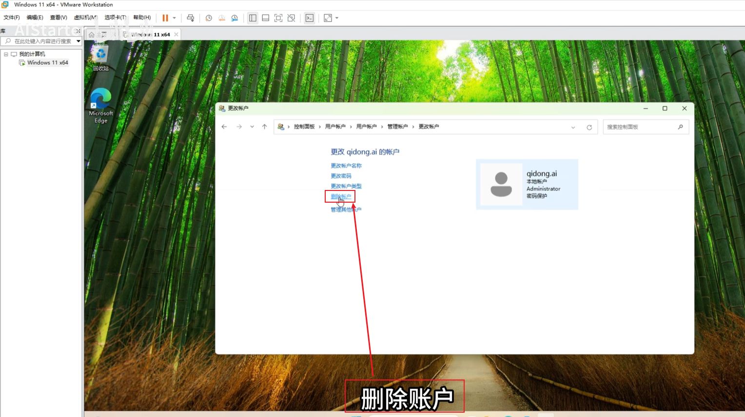Open the library search dropdown arrow
The width and height of the screenshot is (745, 417).
pyautogui.click(x=78, y=41)
